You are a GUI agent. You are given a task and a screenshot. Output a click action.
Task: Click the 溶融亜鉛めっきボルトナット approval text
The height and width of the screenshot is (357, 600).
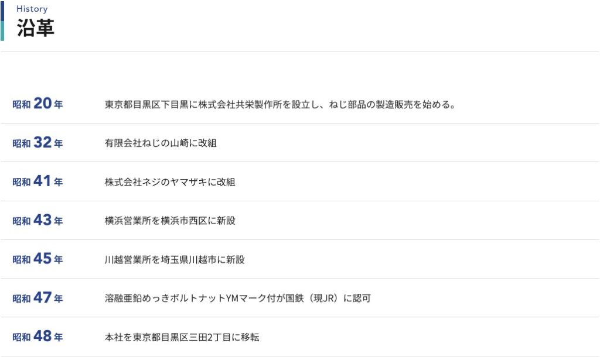237,298
